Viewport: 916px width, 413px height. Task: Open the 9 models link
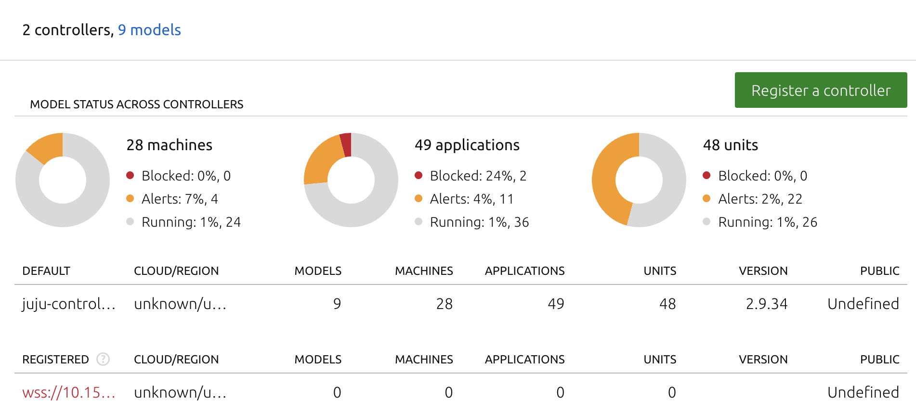(x=149, y=30)
